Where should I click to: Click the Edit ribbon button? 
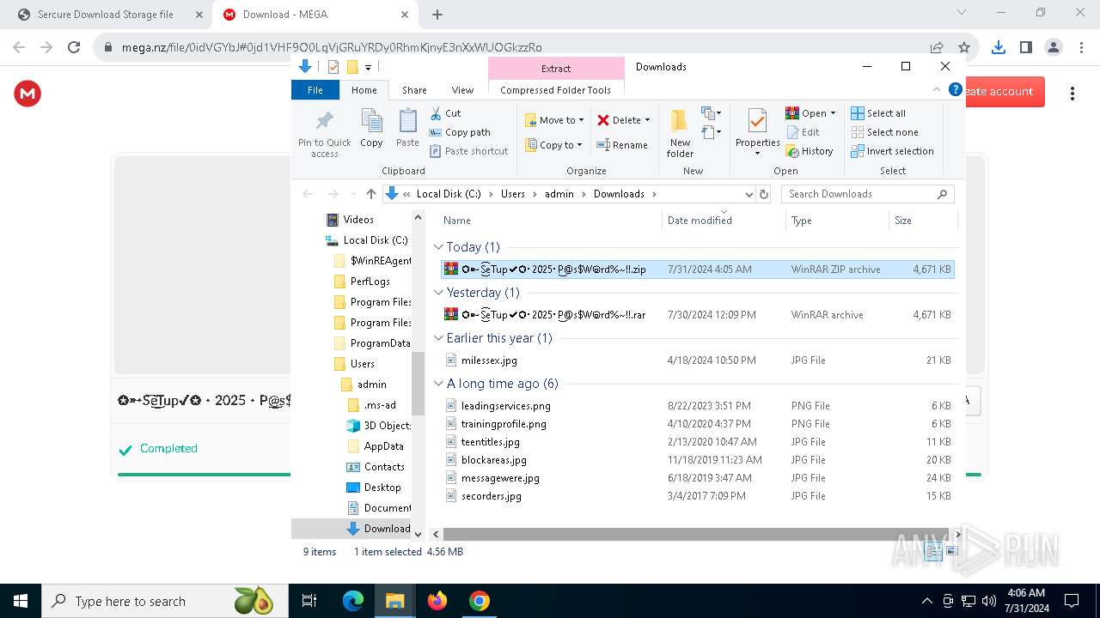[x=802, y=132]
